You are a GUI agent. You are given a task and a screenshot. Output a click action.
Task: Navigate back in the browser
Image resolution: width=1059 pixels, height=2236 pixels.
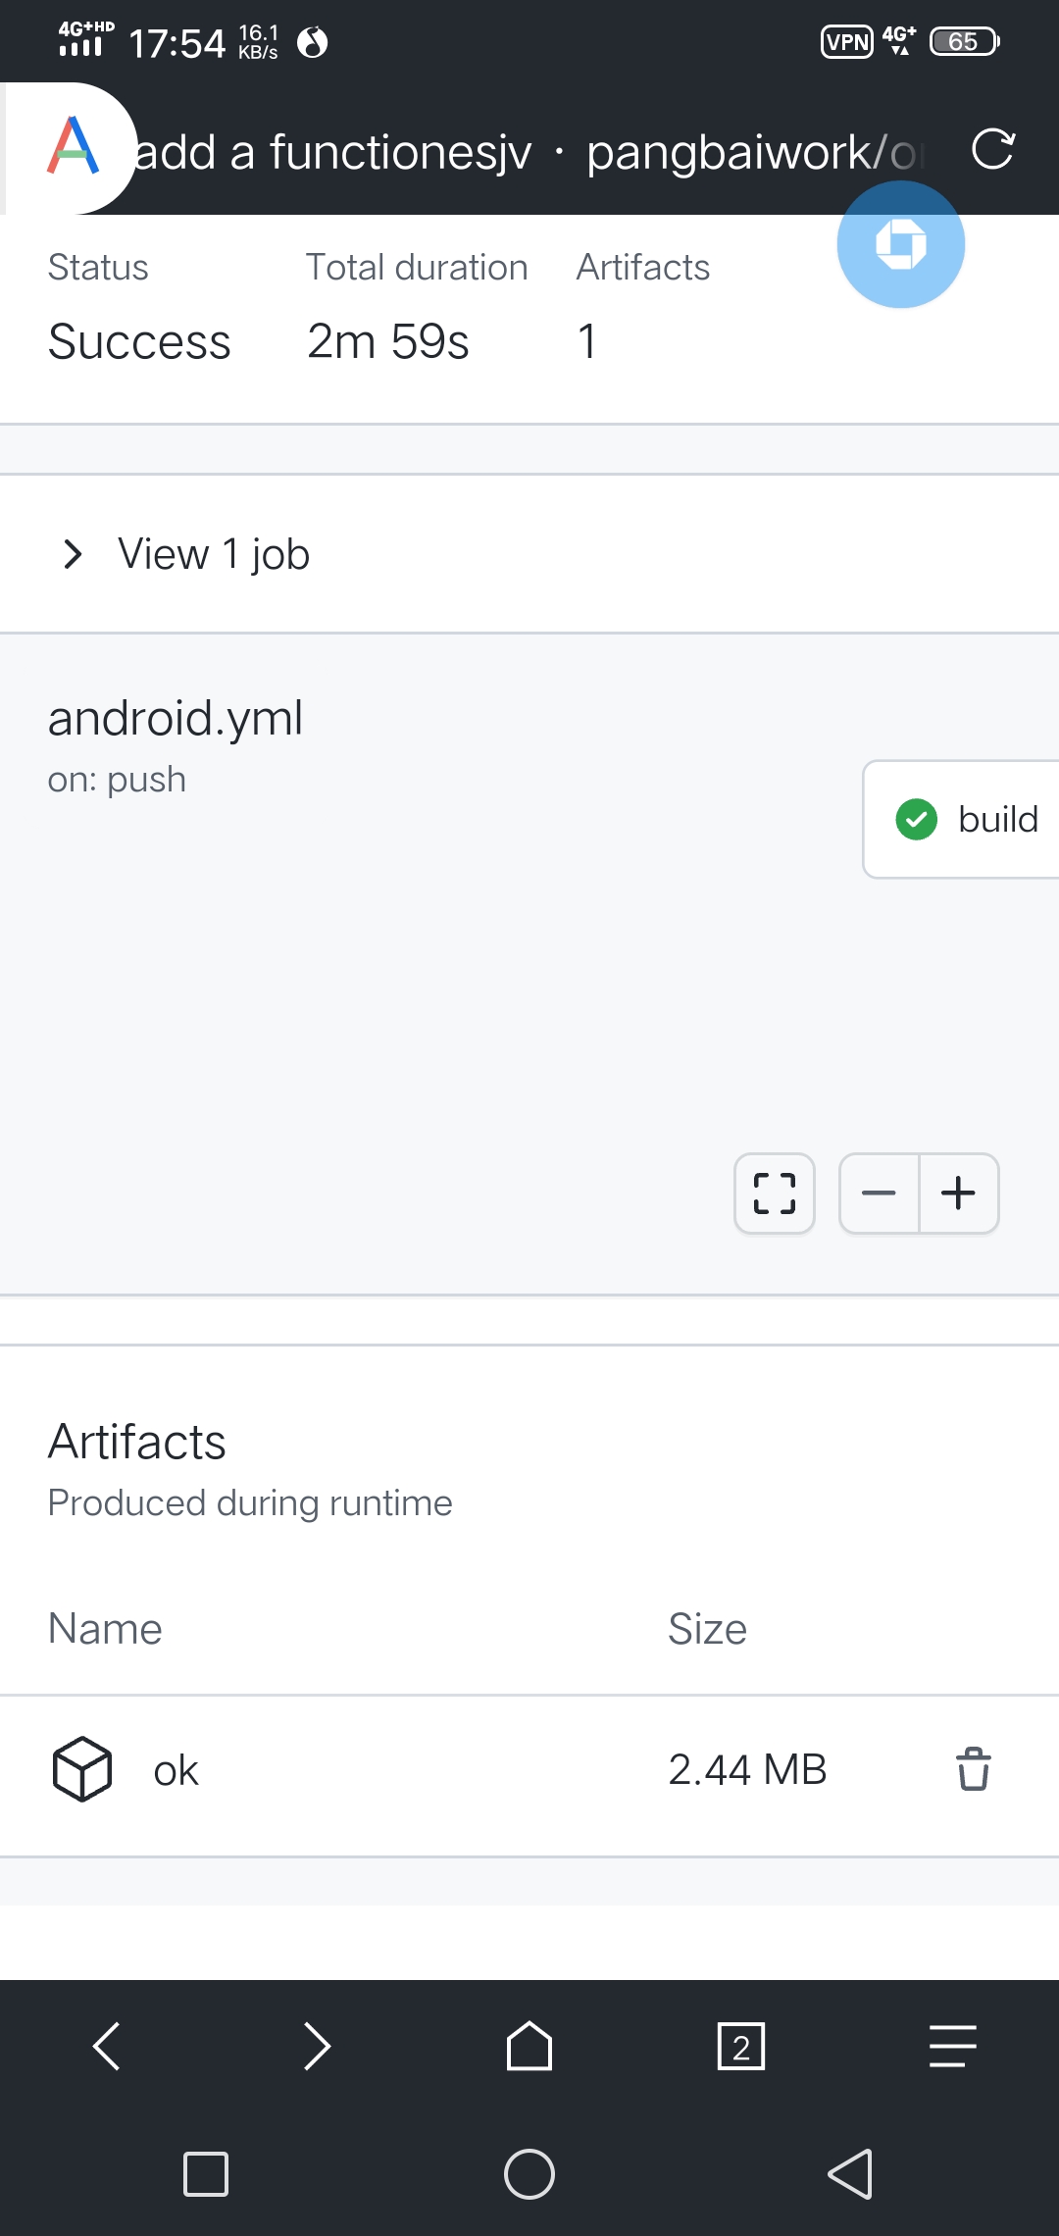tap(106, 2046)
